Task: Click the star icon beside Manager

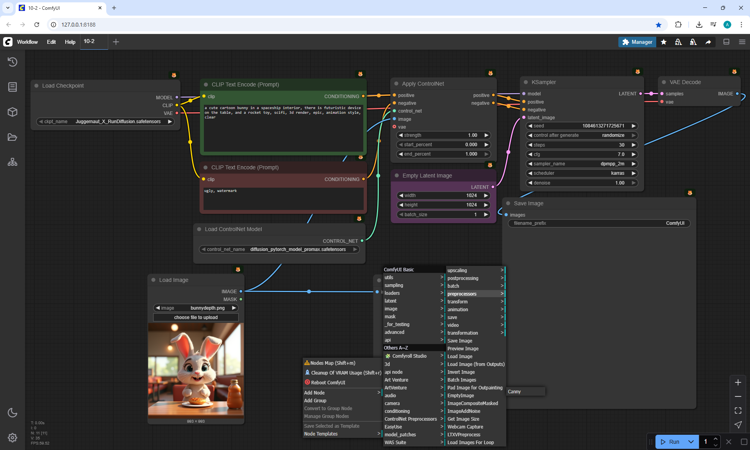Action: pos(664,42)
